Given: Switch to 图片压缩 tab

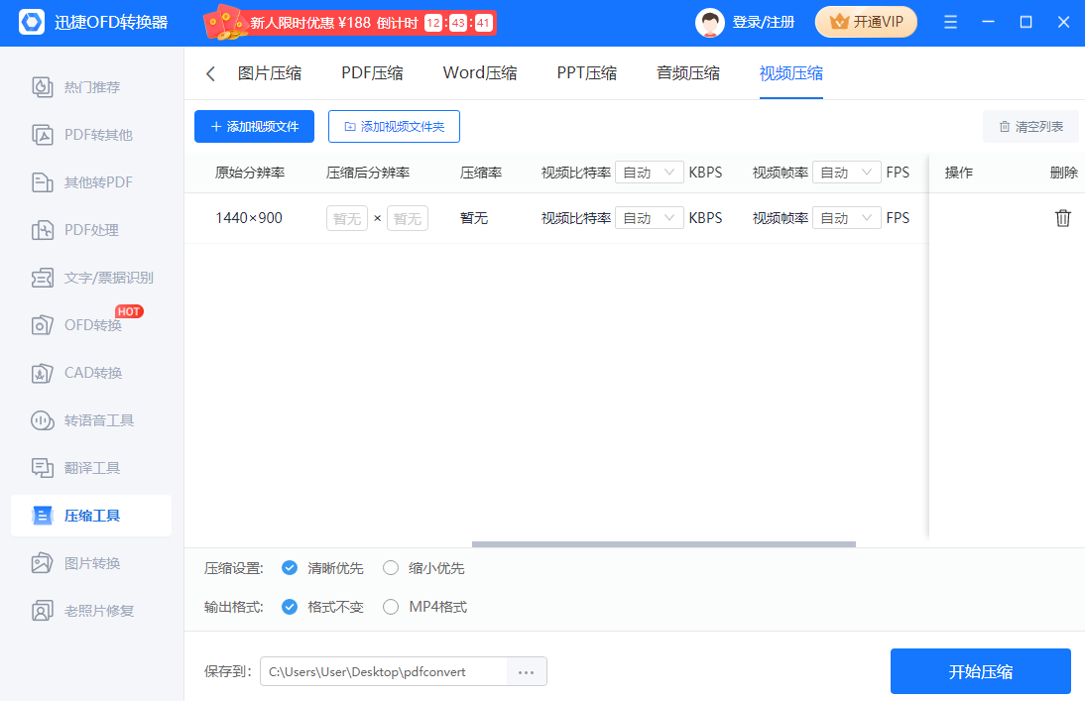Looking at the screenshot, I should [x=269, y=73].
